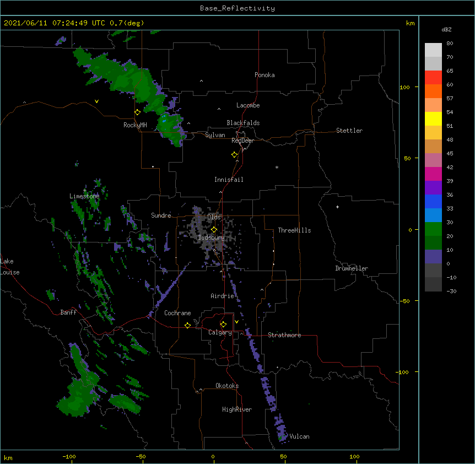Click the Lake Louise label
Image resolution: width=475 pixels, height=464 pixels.
click(10, 267)
